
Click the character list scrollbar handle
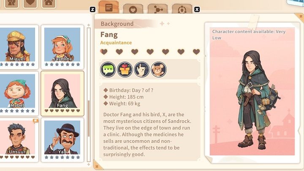pyautogui.click(x=89, y=118)
